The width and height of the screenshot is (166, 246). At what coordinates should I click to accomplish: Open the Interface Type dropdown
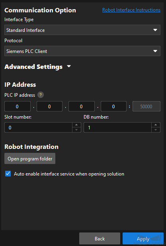pos(82,30)
